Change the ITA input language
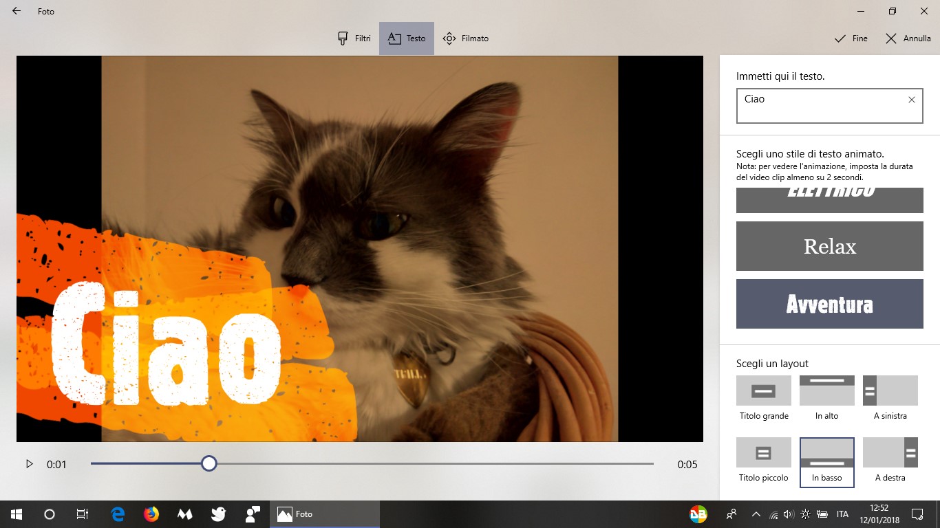This screenshot has height=528, width=940. coord(842,514)
